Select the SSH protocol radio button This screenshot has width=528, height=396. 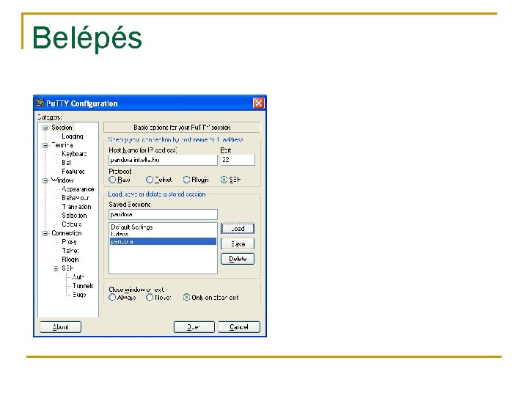click(224, 180)
